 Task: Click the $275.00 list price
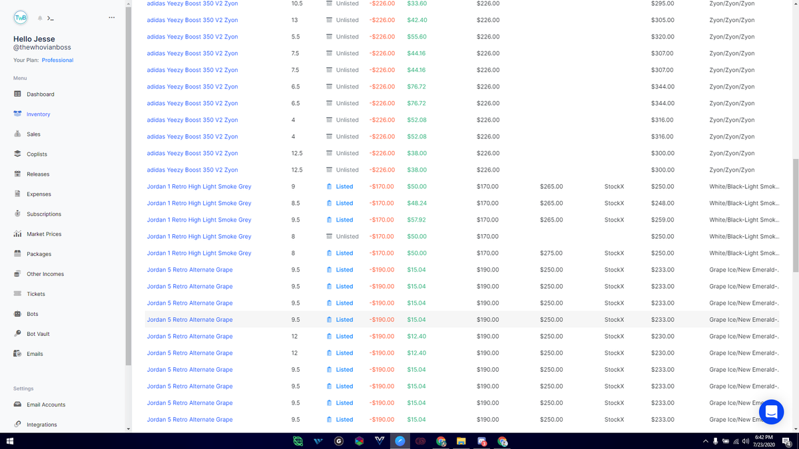tap(551, 253)
